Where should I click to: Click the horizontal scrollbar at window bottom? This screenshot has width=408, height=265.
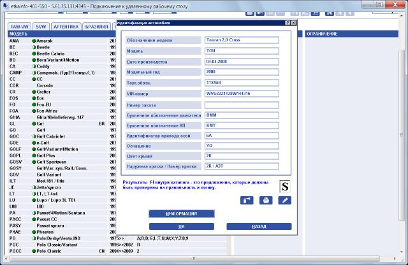[194, 259]
